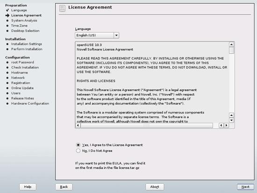Open the Language dropdown arrow
The image size is (257, 193).
coord(116,35)
